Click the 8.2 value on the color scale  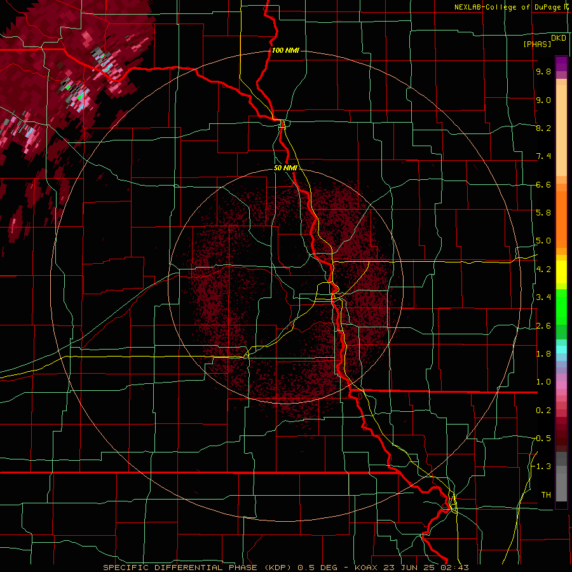[x=543, y=128]
